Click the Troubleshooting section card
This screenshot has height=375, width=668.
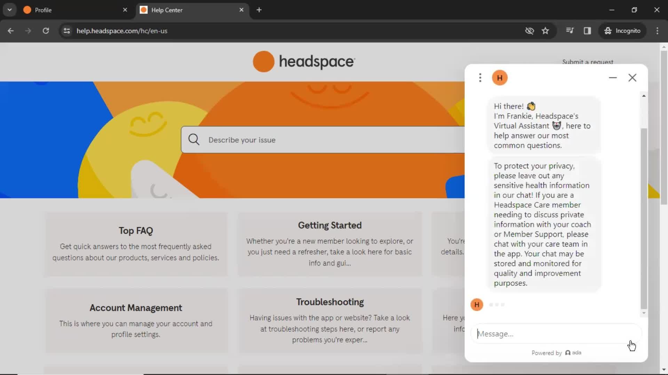[x=330, y=320]
